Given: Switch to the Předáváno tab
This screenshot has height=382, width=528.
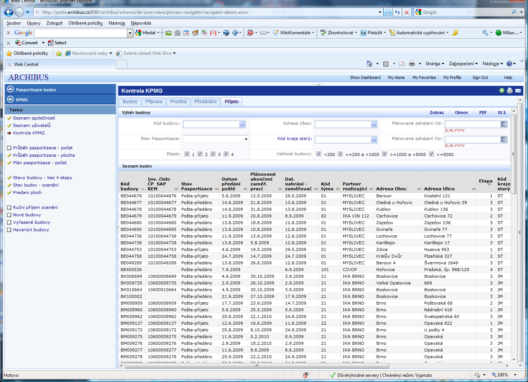Looking at the screenshot, I should pyautogui.click(x=205, y=102).
